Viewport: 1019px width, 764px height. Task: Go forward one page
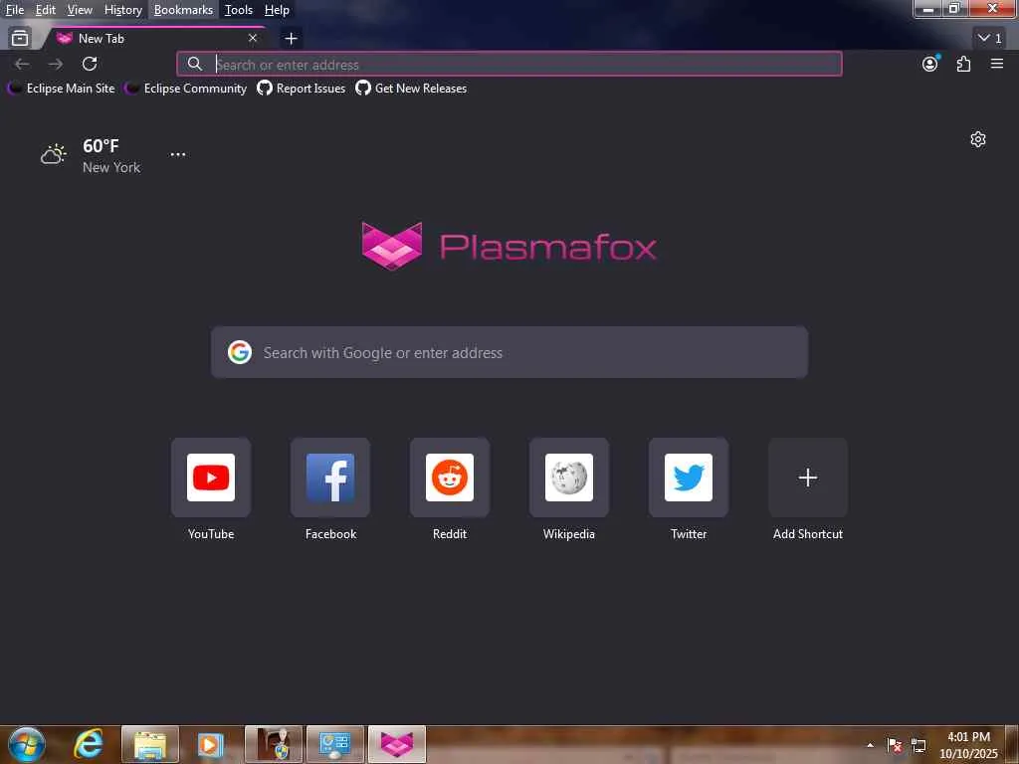[x=56, y=64]
